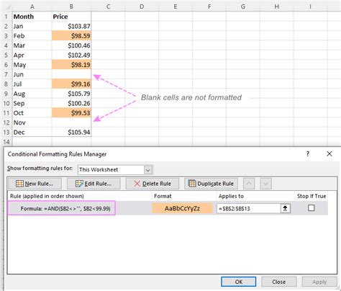
Task: Select column A header
Action: (x=32, y=6)
